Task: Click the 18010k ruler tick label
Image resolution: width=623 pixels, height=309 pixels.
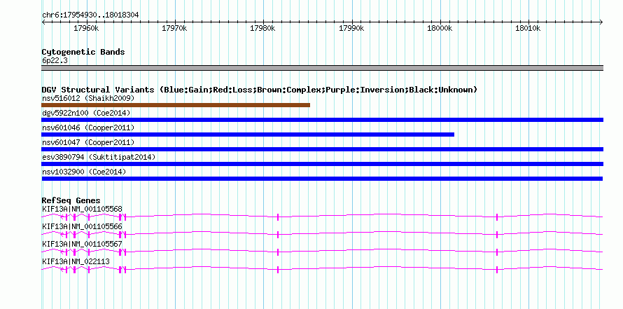Action: tap(528, 29)
